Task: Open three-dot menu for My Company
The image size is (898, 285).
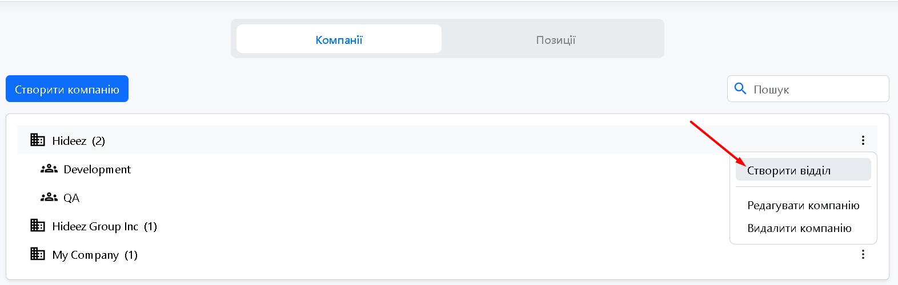Action: (863, 254)
